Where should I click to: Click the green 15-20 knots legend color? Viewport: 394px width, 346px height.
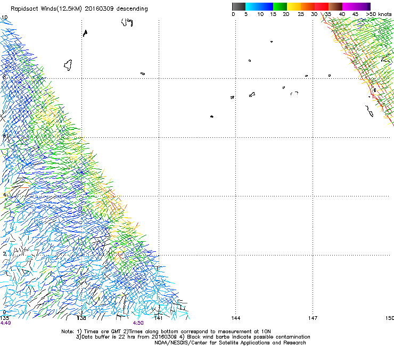click(x=280, y=6)
